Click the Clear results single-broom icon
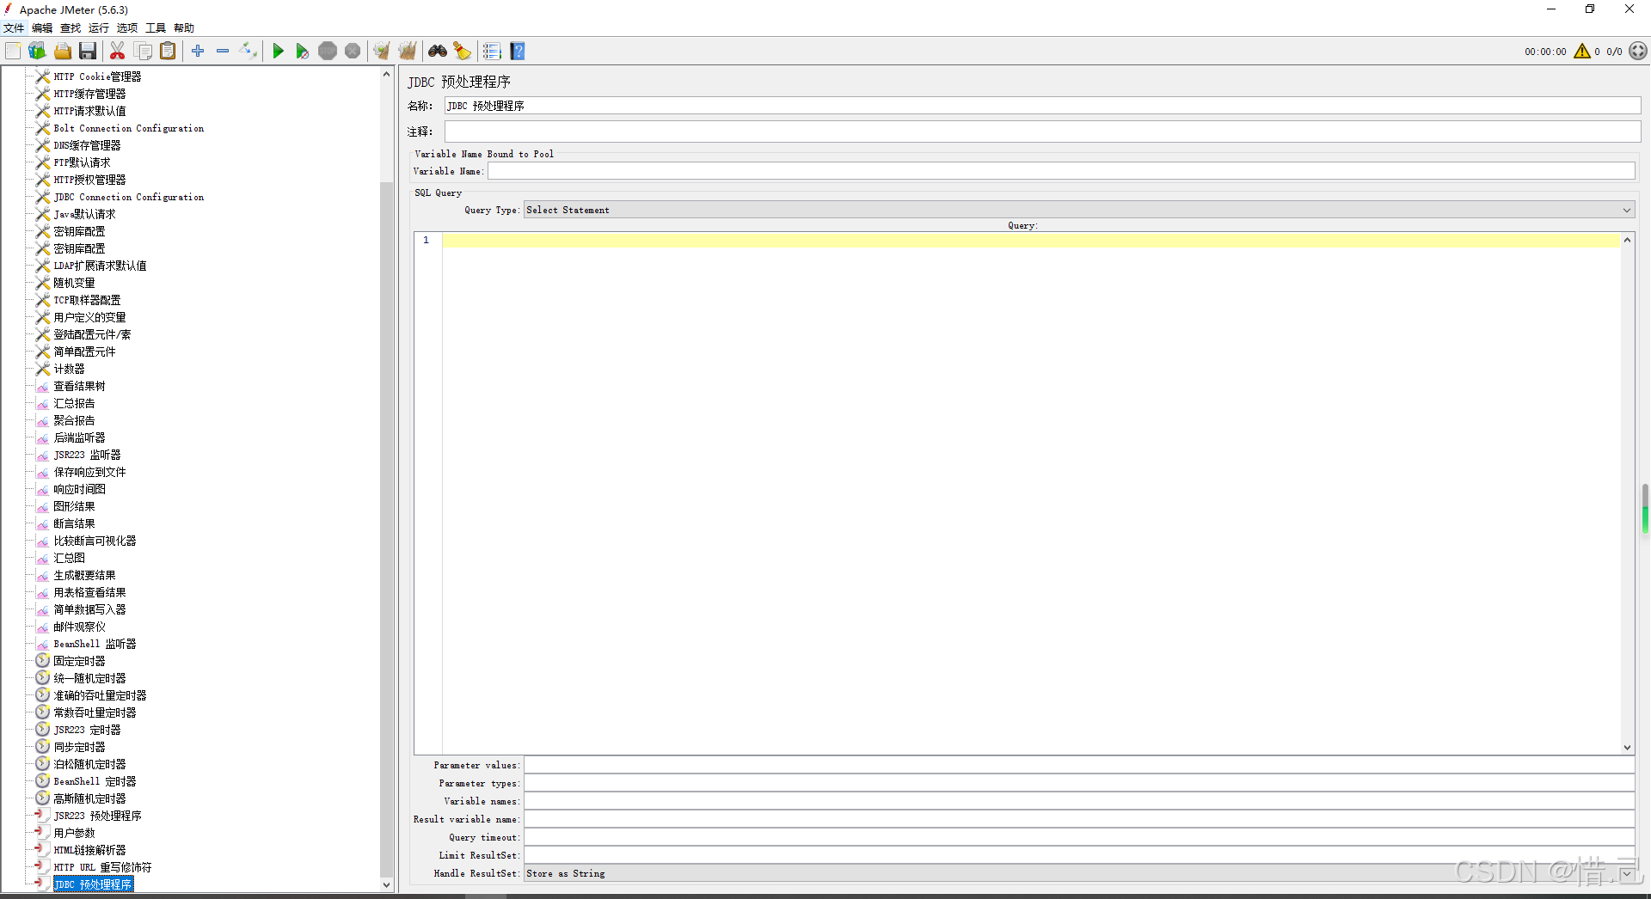This screenshot has width=1651, height=899. pyautogui.click(x=382, y=52)
